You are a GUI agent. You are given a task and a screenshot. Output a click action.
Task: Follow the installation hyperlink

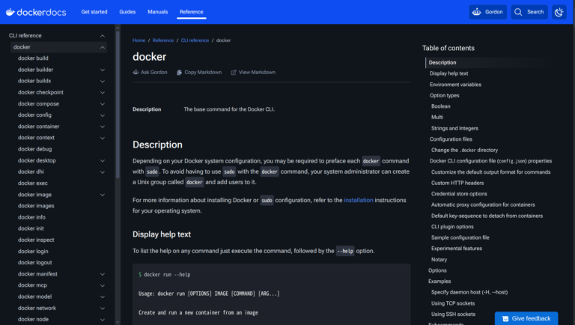pyautogui.click(x=359, y=200)
